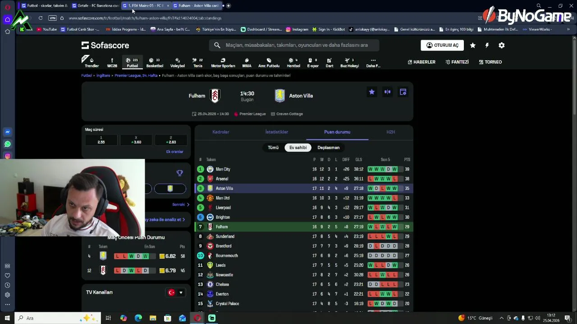The image size is (577, 324).
Task: Click the Fulham club crest in match header
Action: [215, 96]
